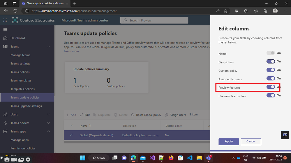Viewport: 291px width, 163px height.
Task: Select all rows header checkmark
Action: [72, 125]
